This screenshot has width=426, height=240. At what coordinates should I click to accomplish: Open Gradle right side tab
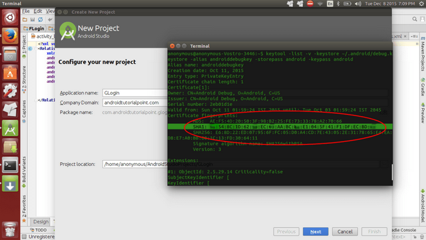423,87
